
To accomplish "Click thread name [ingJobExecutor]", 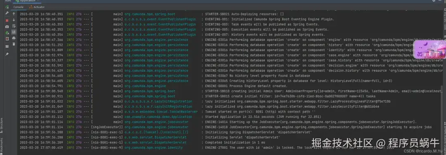I will pyautogui.click(x=107, y=127).
